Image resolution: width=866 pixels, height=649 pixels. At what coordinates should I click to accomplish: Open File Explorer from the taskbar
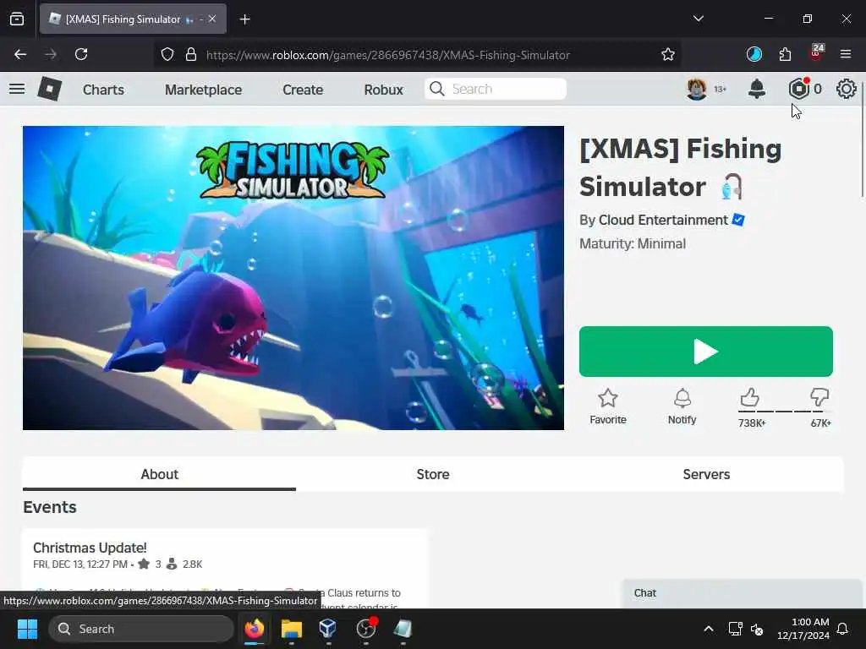point(291,629)
